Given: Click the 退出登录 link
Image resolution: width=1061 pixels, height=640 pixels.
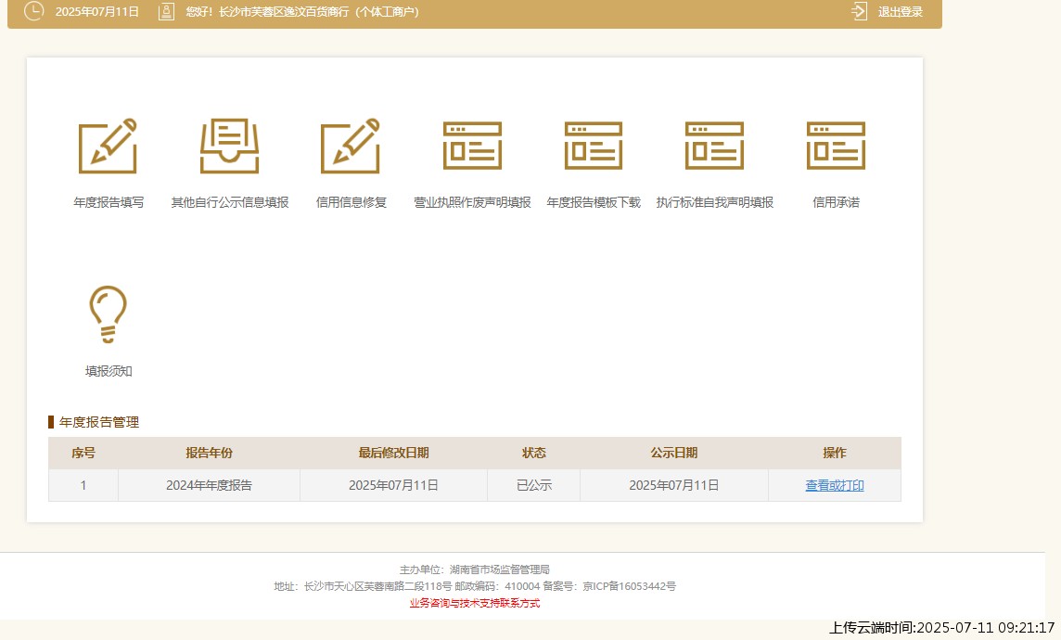Looking at the screenshot, I should 900,11.
